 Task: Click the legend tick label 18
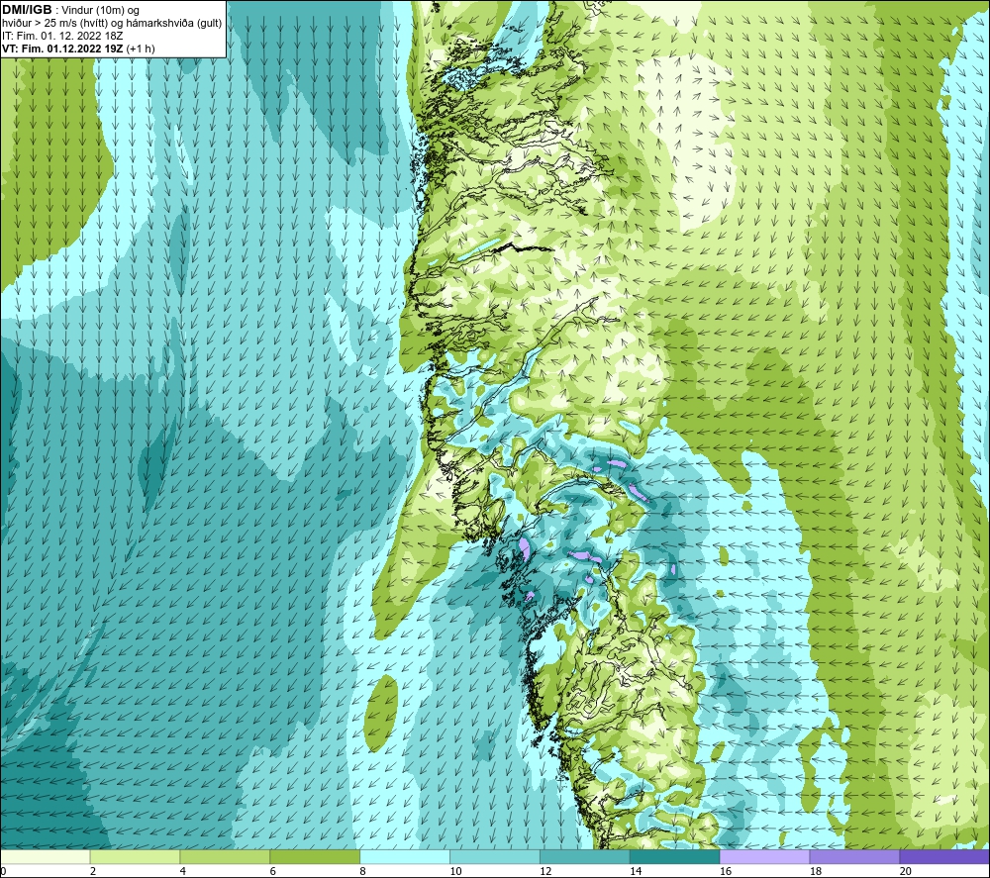(x=815, y=871)
